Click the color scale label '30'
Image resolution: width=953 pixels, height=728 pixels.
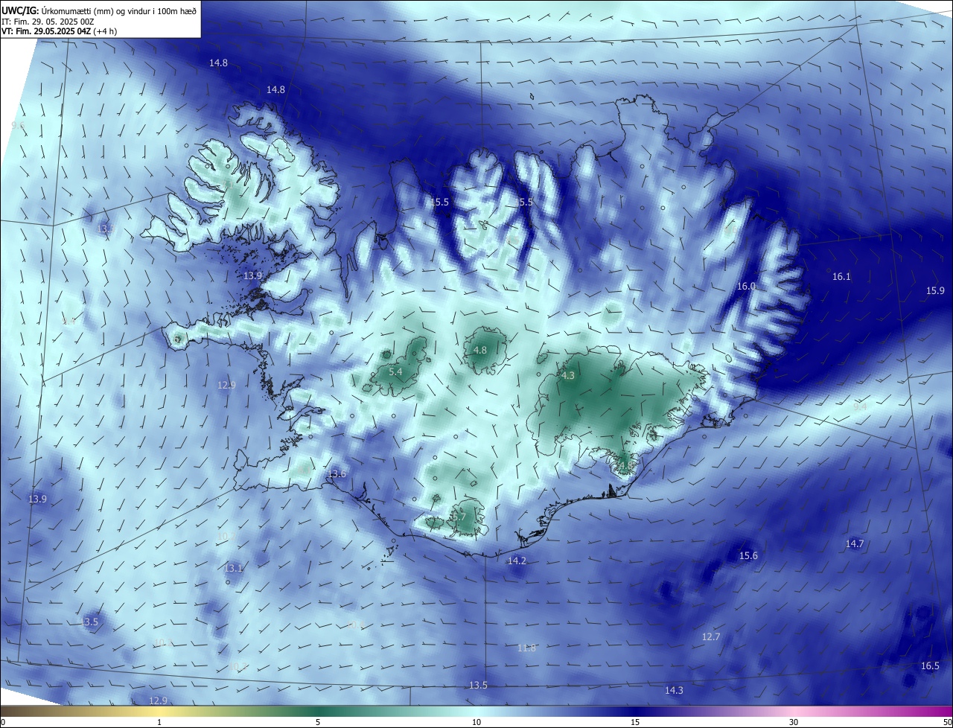pos(794,723)
